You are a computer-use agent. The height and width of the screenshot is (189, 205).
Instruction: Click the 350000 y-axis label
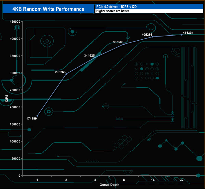15,56
